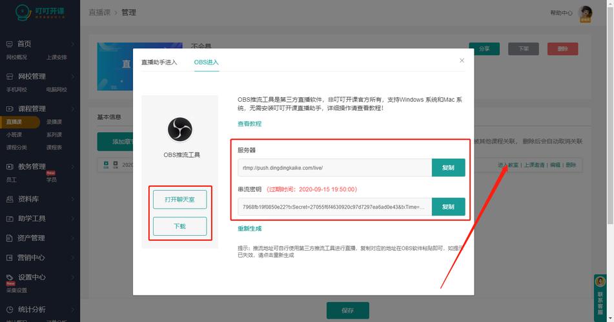This screenshot has width=614, height=322.
Task: Expand the 设置中心 menu chevron
Action: click(x=73, y=278)
